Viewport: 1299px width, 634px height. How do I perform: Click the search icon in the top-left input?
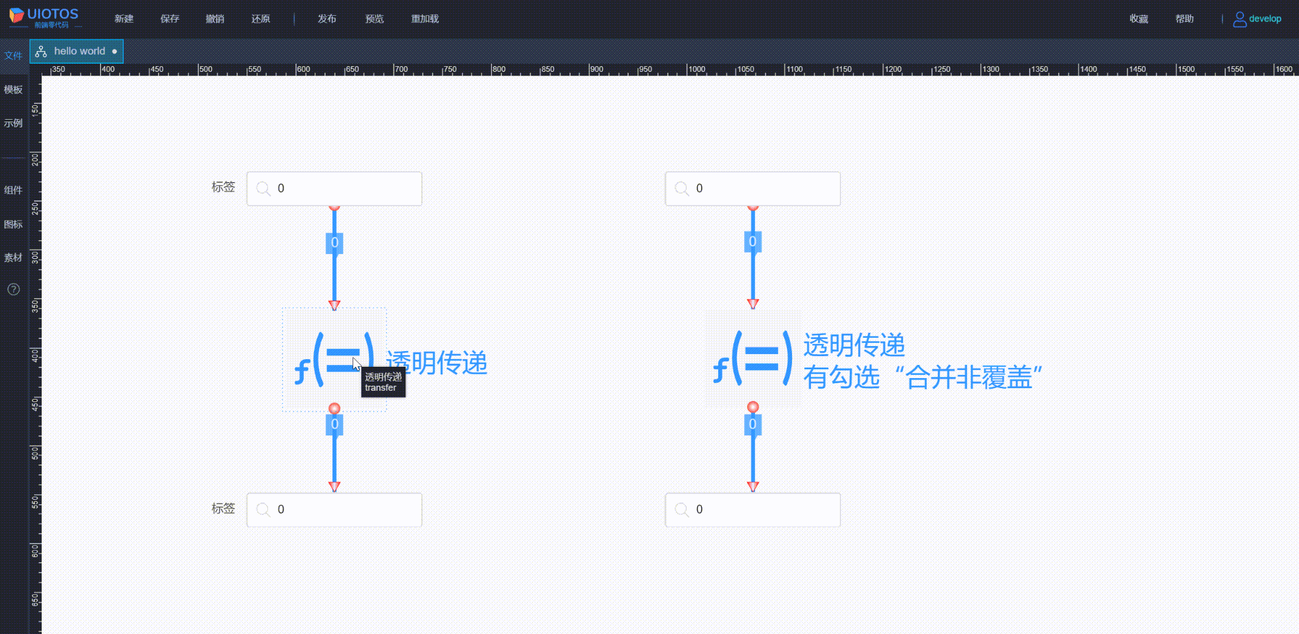pyautogui.click(x=264, y=188)
